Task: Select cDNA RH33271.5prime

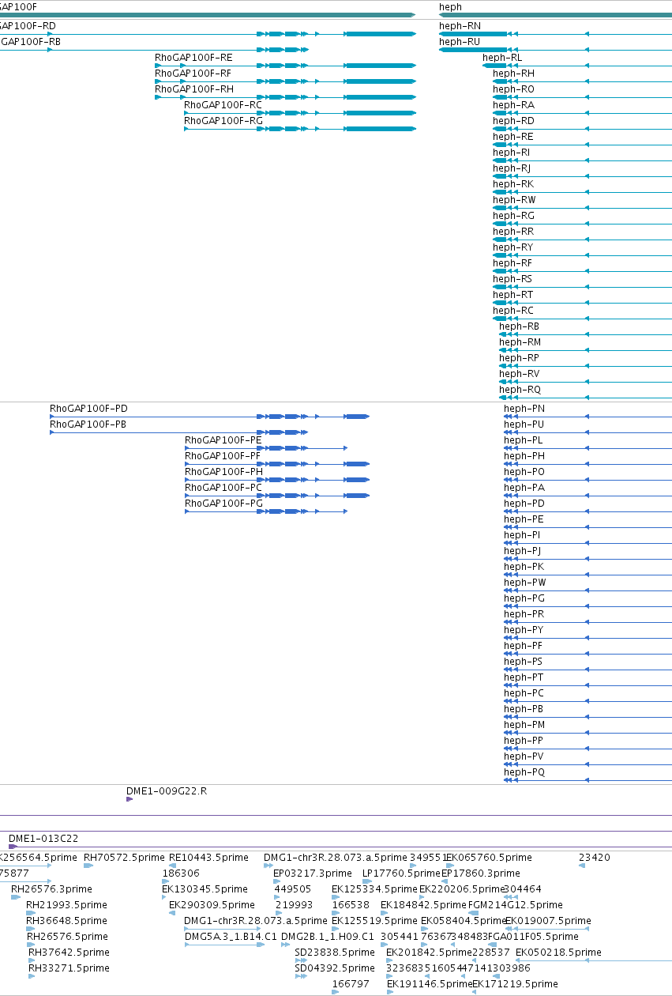Action: pyautogui.click(x=69, y=968)
